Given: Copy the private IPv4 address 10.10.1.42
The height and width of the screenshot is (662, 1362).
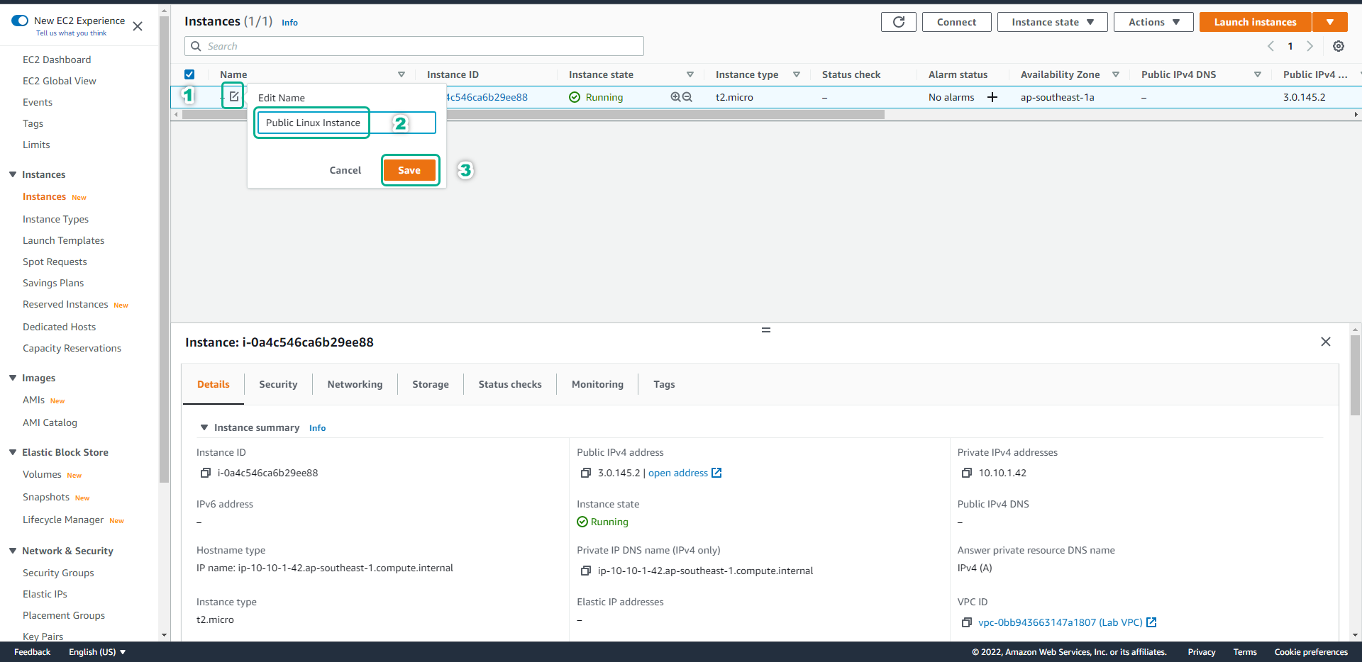Looking at the screenshot, I should pyautogui.click(x=966, y=473).
